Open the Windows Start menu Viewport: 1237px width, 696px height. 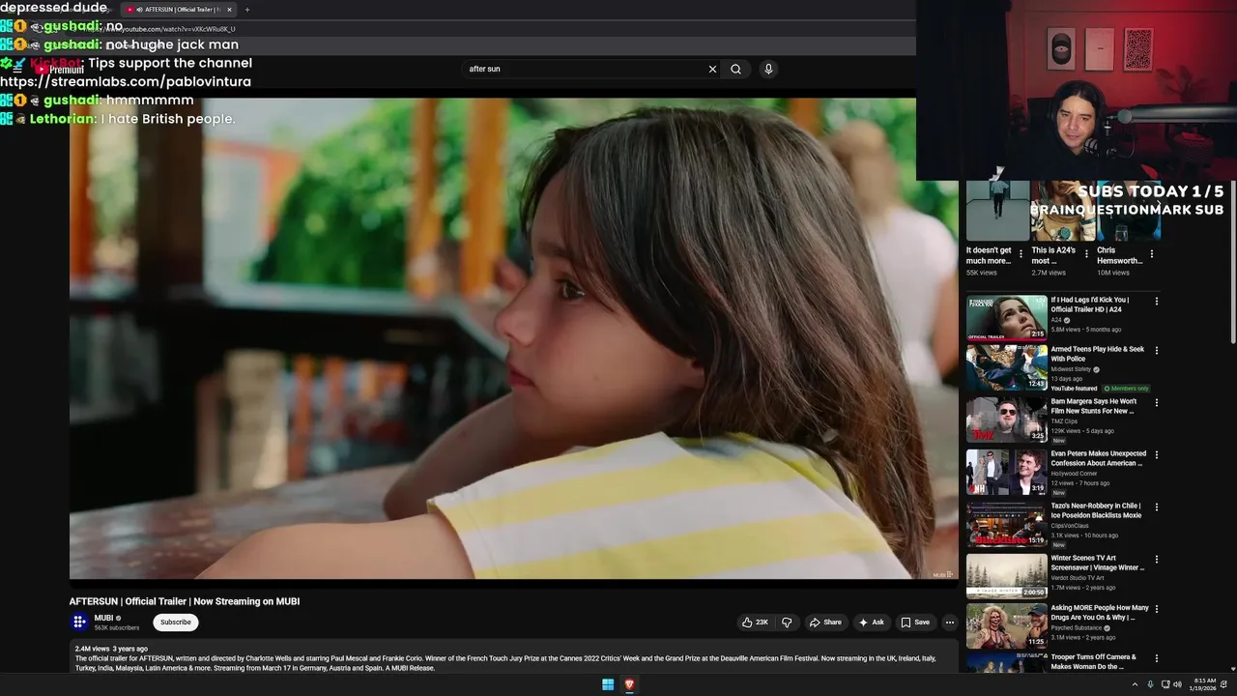608,684
